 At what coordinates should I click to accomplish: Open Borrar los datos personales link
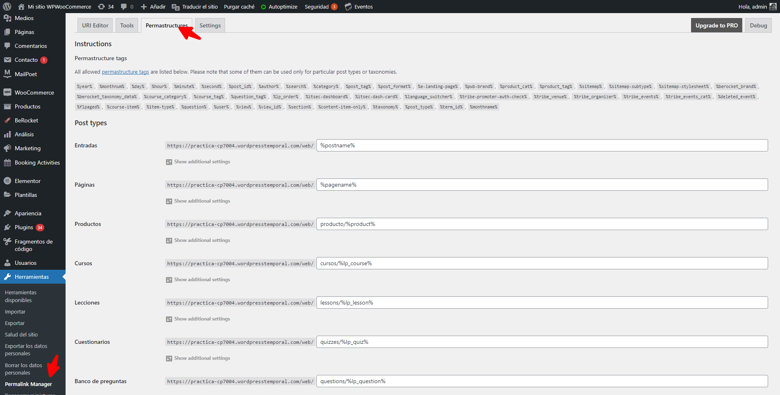pyautogui.click(x=23, y=369)
